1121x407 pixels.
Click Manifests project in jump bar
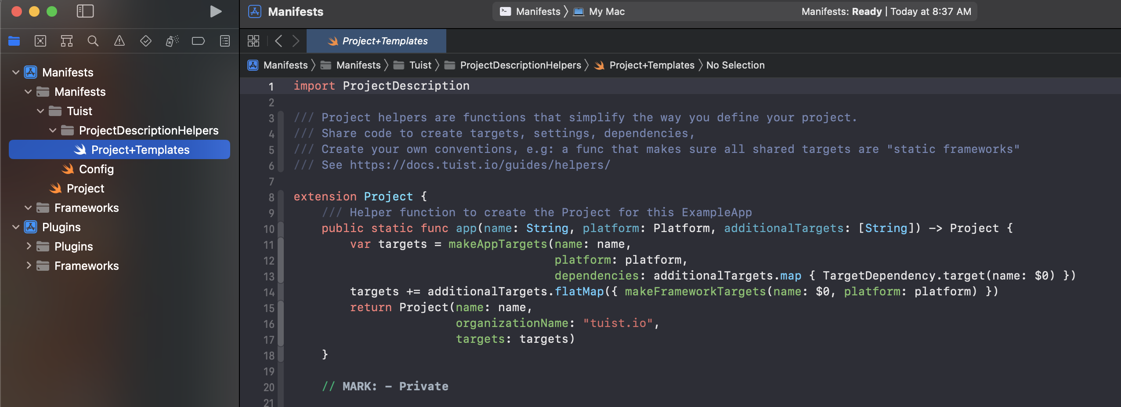278,65
